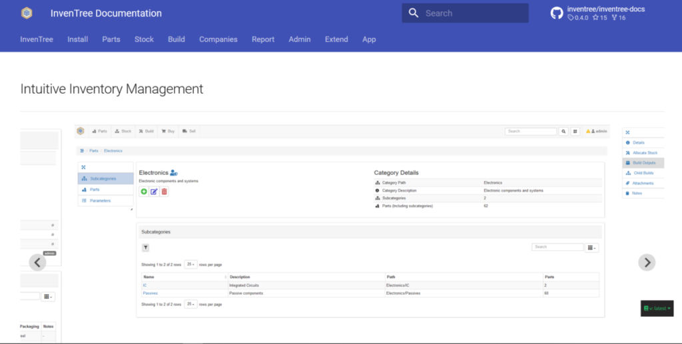Open the version selector 'v: latest'
The width and height of the screenshot is (682, 344).
click(657, 308)
